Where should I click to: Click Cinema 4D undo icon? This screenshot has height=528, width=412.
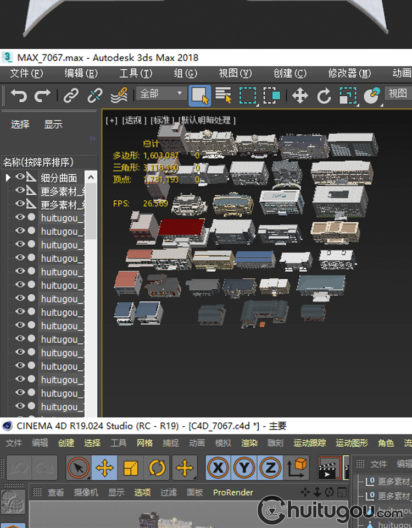point(19,468)
